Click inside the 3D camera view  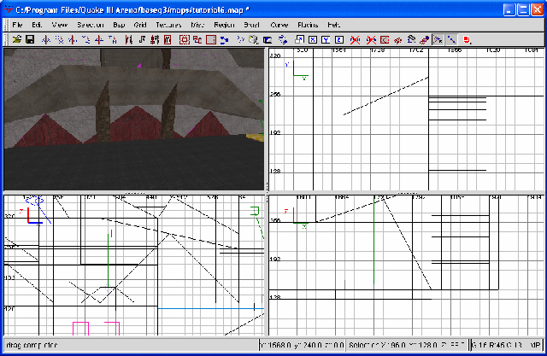[x=134, y=120]
